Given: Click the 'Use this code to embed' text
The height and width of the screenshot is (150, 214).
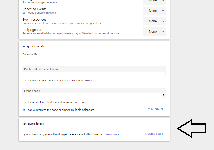Looking at the screenshot, I should (x=55, y=102).
